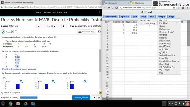
Task: Open the MathXL three-dot options menu
Action: tap(100, 12)
